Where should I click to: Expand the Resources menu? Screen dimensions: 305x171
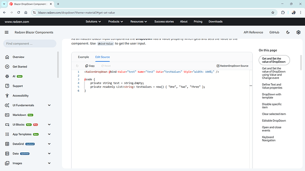[138, 22]
